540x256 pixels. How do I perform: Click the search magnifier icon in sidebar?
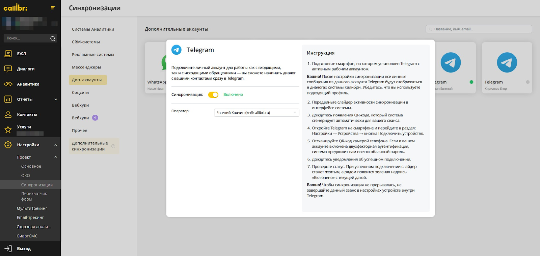coord(53,38)
